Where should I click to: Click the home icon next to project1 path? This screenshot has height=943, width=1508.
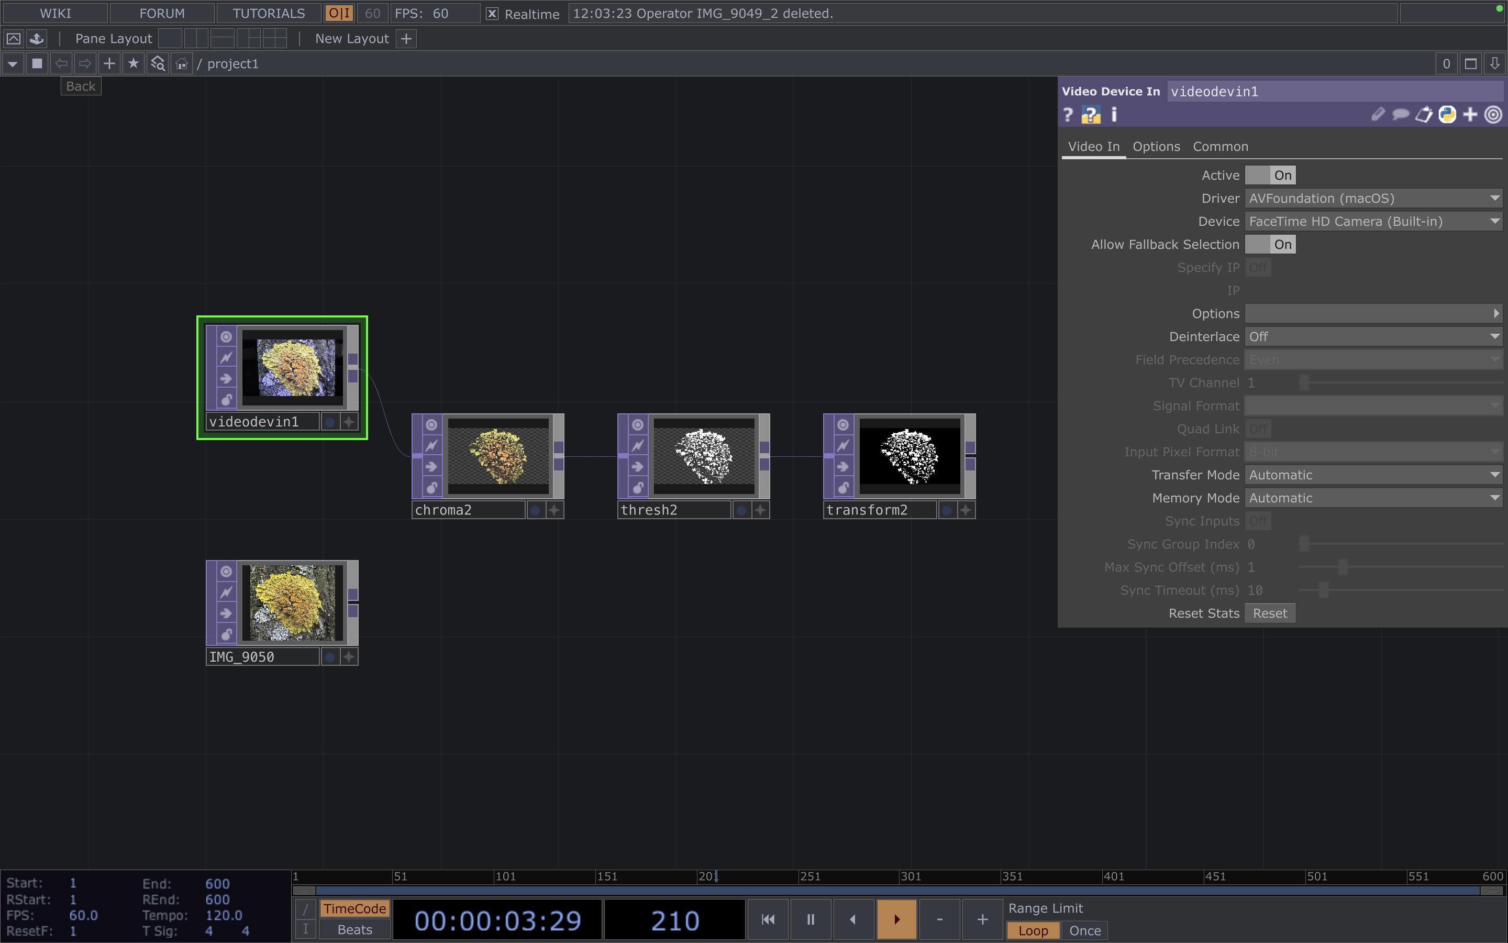pyautogui.click(x=181, y=63)
